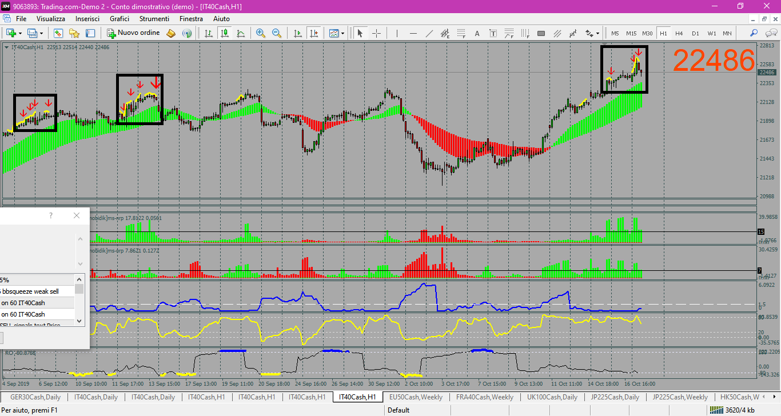Zoom in on the chart
The width and height of the screenshot is (781, 416).
(261, 33)
